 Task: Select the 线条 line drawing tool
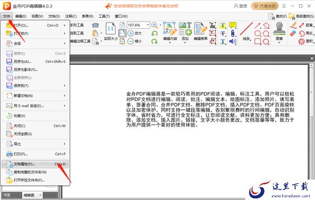[x=246, y=31]
